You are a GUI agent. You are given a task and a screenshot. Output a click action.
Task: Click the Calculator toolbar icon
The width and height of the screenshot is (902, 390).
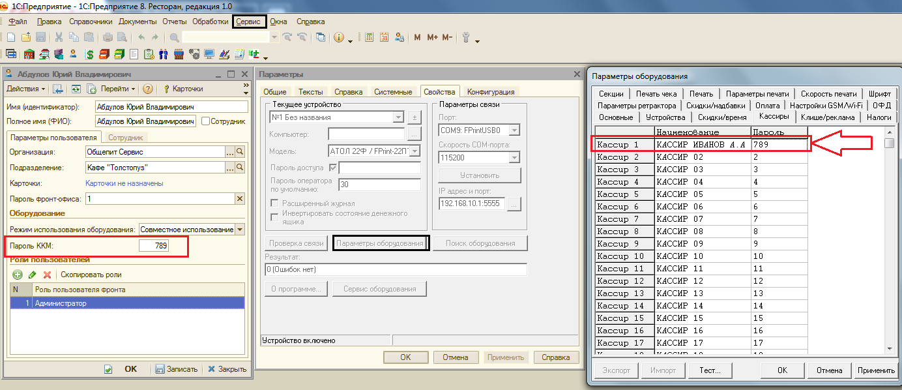pos(370,38)
